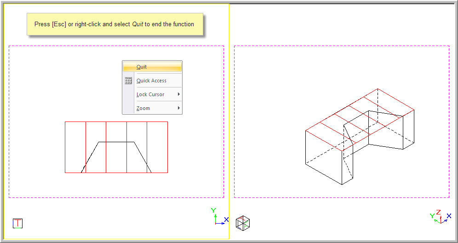Viewport: 458px width, 243px height.
Task: Click the yellow Esc hint tooltip
Action: [x=114, y=24]
